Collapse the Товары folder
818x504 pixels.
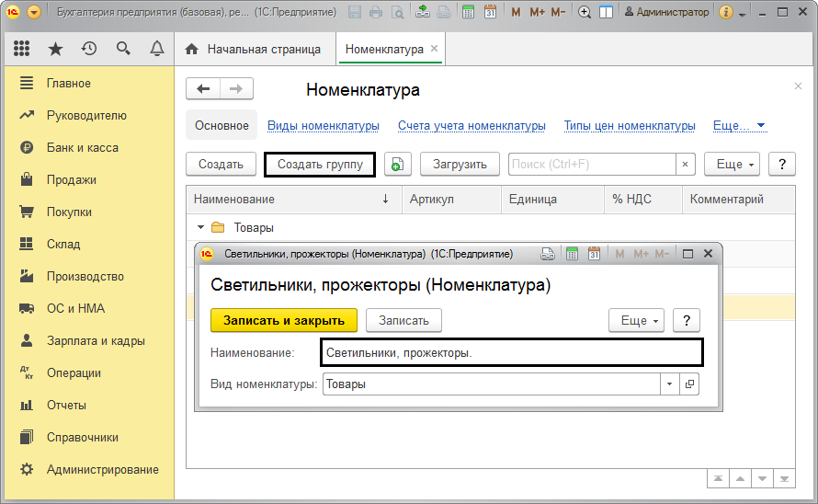201,228
